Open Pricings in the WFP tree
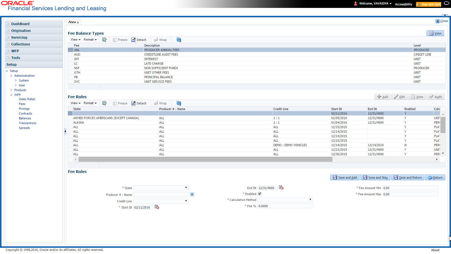The height and width of the screenshot is (254, 451). (x=24, y=109)
